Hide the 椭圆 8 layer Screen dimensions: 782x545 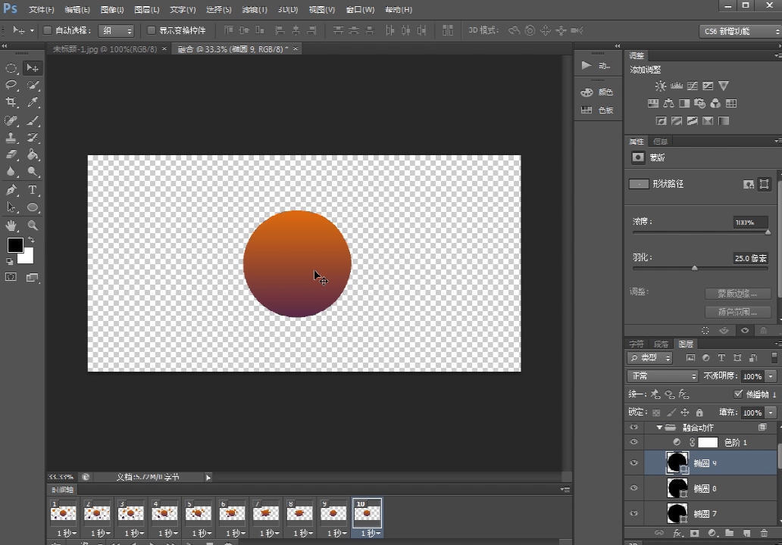pos(634,488)
